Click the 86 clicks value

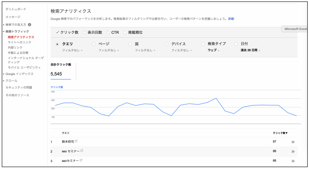pos(274,151)
